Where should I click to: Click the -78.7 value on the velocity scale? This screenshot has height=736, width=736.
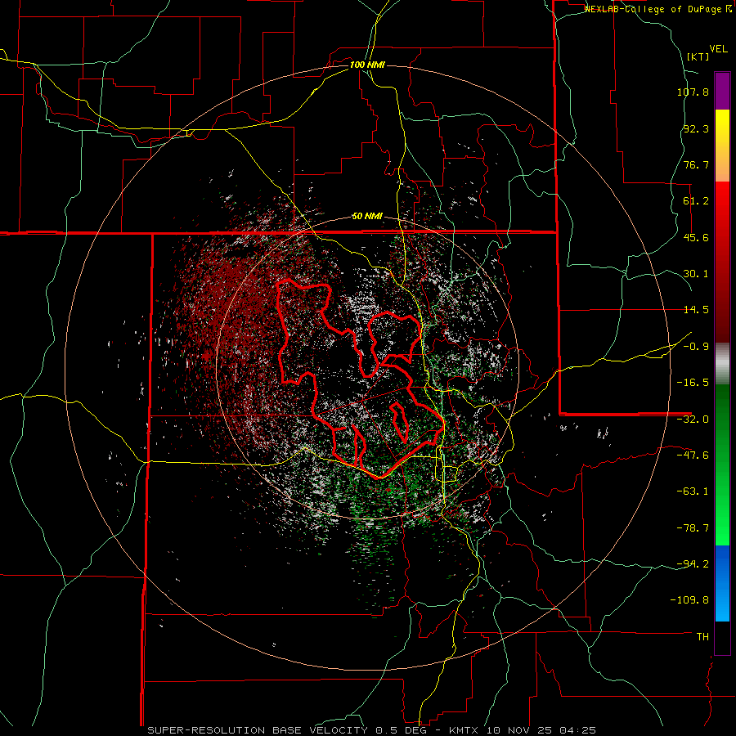tap(693, 528)
